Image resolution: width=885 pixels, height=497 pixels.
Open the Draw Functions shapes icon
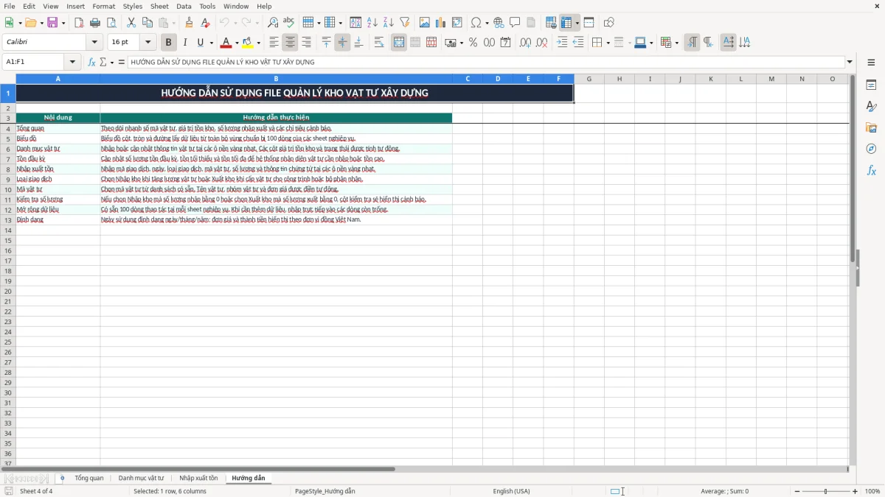608,23
